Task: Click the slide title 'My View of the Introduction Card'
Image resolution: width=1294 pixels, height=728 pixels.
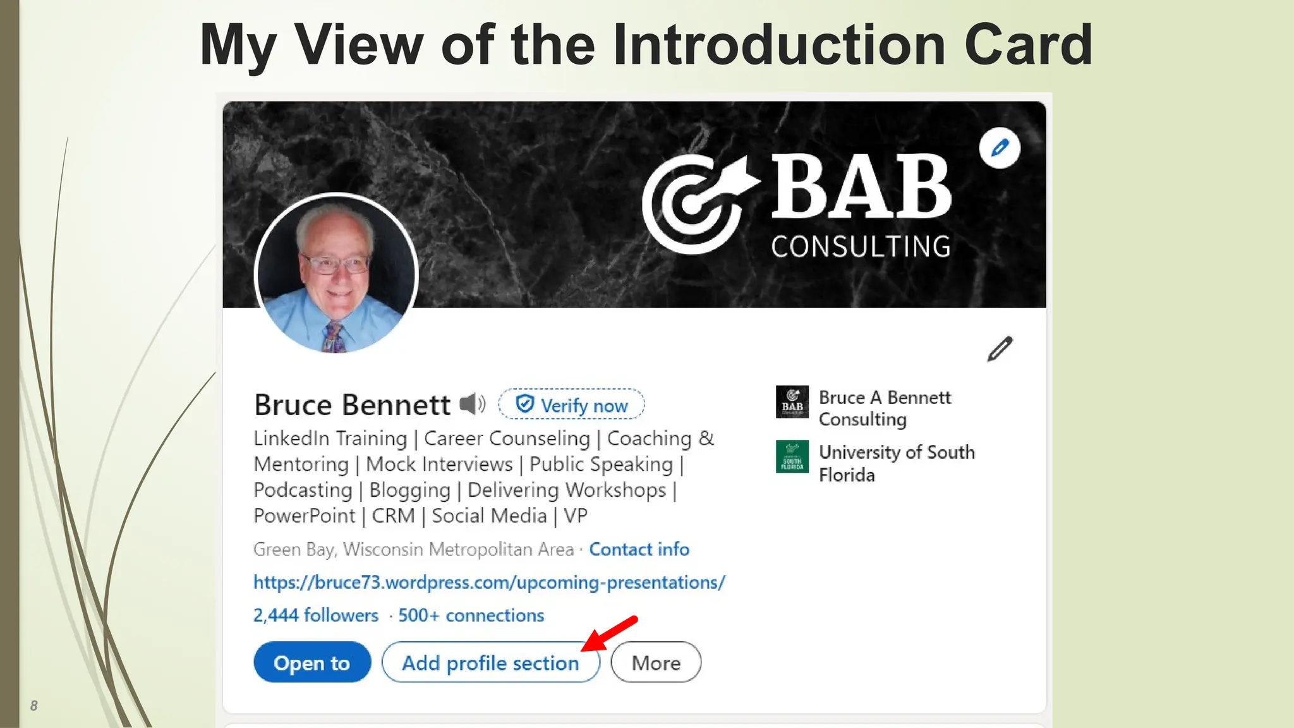Action: [646, 44]
